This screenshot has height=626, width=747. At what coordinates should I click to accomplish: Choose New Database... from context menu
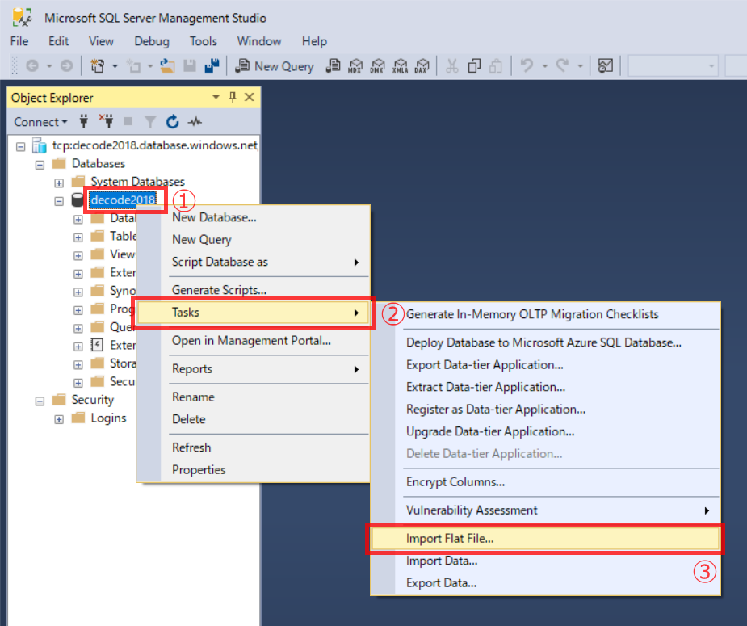coord(253,217)
